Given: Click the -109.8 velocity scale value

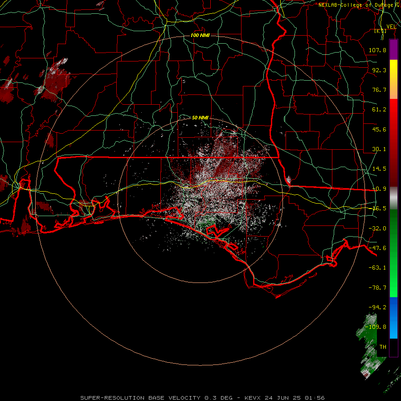Looking at the screenshot, I should click(376, 327).
